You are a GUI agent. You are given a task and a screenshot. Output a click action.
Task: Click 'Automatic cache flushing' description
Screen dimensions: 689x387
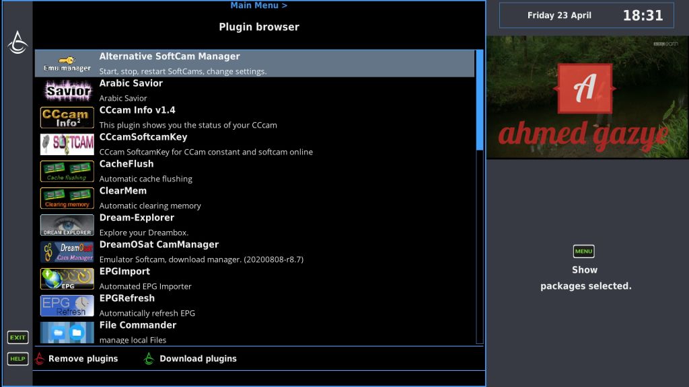point(146,179)
